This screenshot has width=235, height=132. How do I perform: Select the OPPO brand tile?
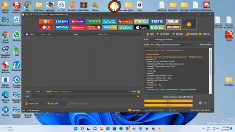94,21
